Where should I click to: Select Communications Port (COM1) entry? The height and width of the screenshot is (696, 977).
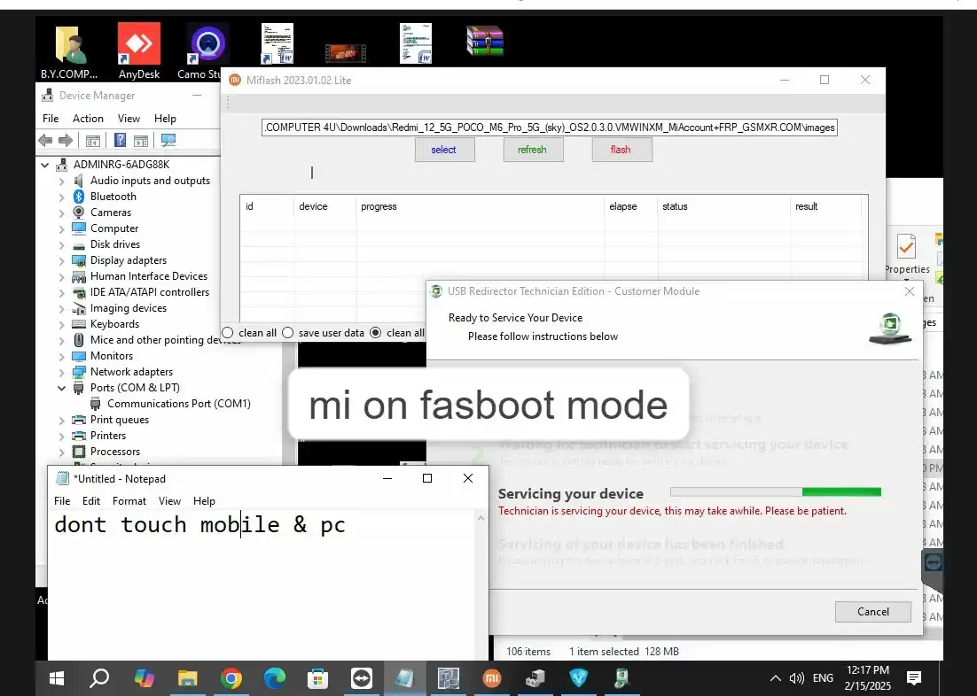(x=178, y=404)
